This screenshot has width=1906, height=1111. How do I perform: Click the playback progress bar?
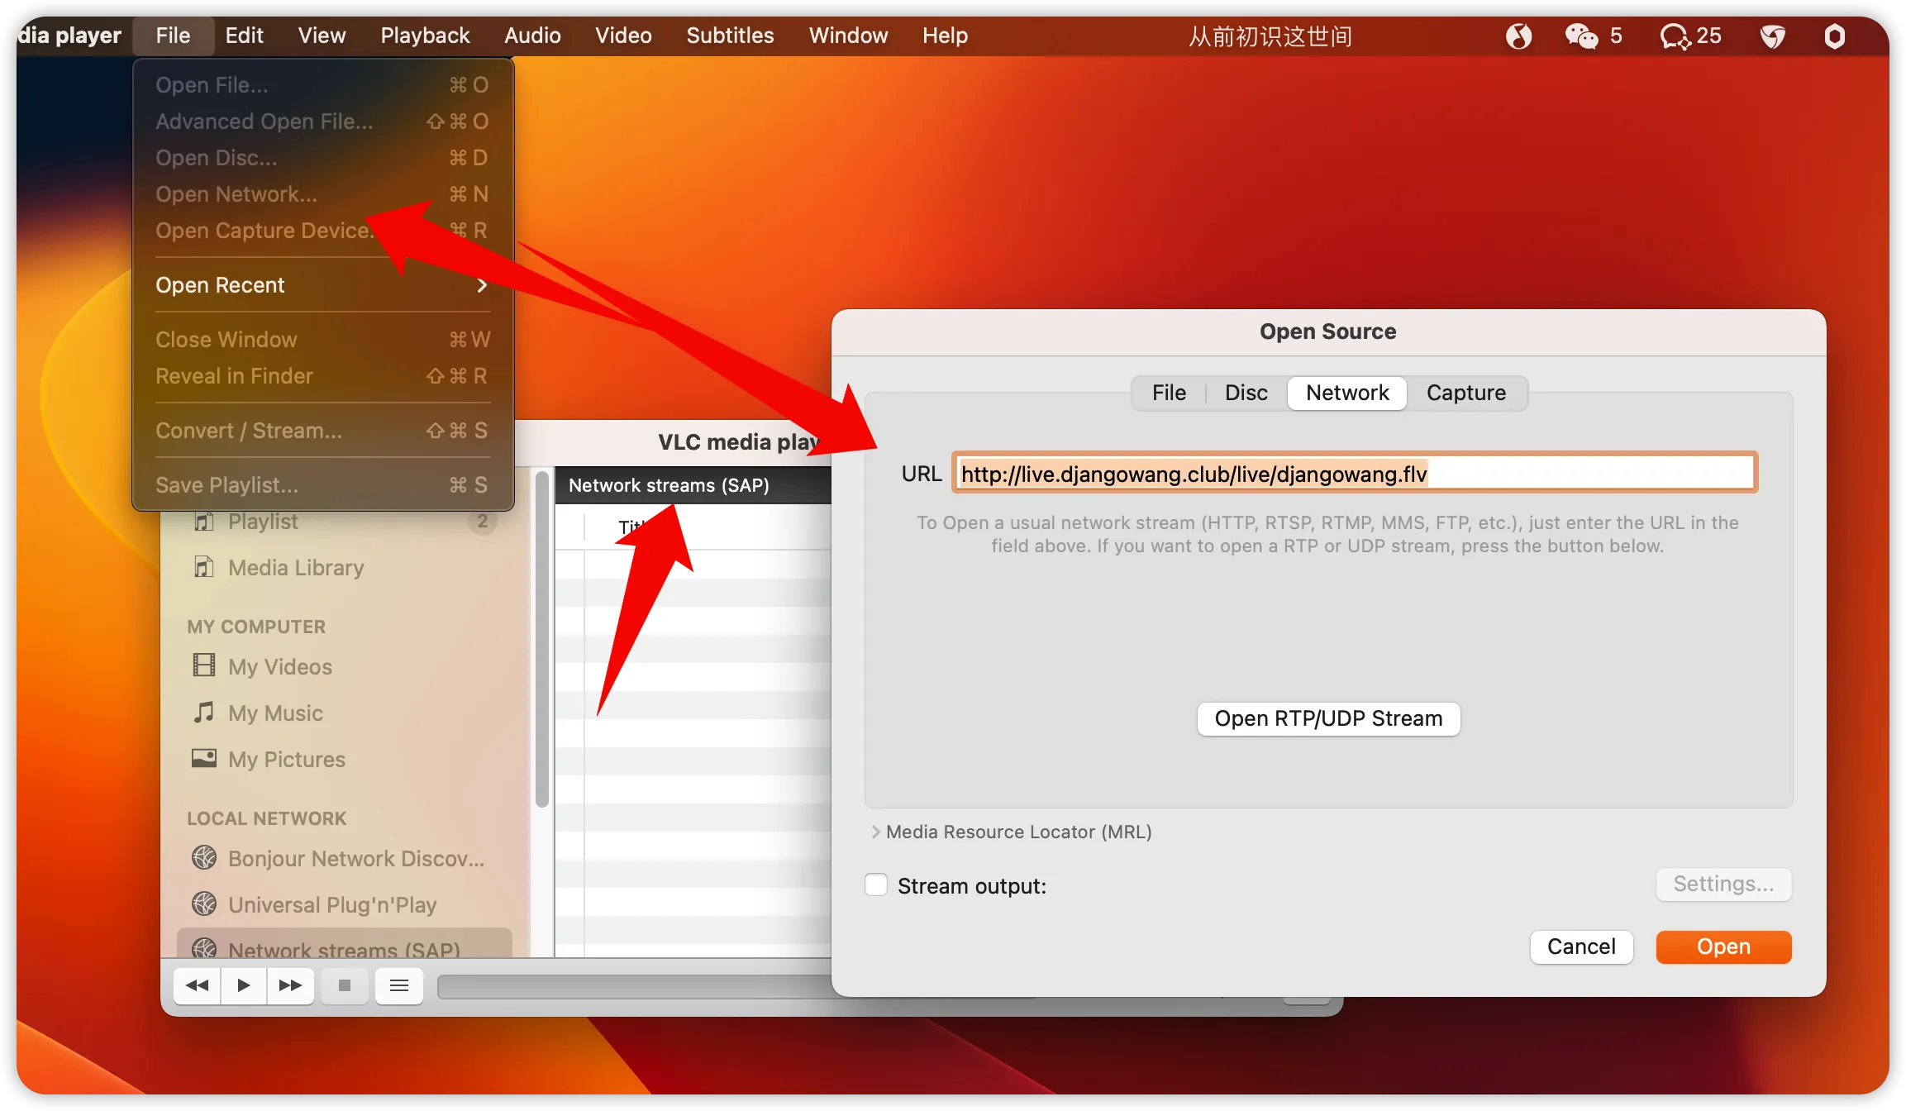[x=633, y=986]
